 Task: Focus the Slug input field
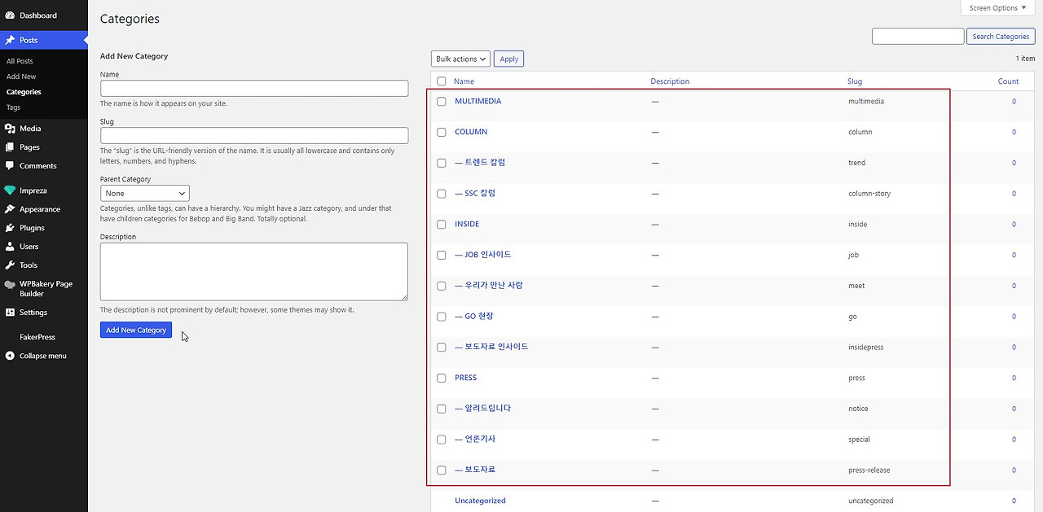click(x=254, y=135)
